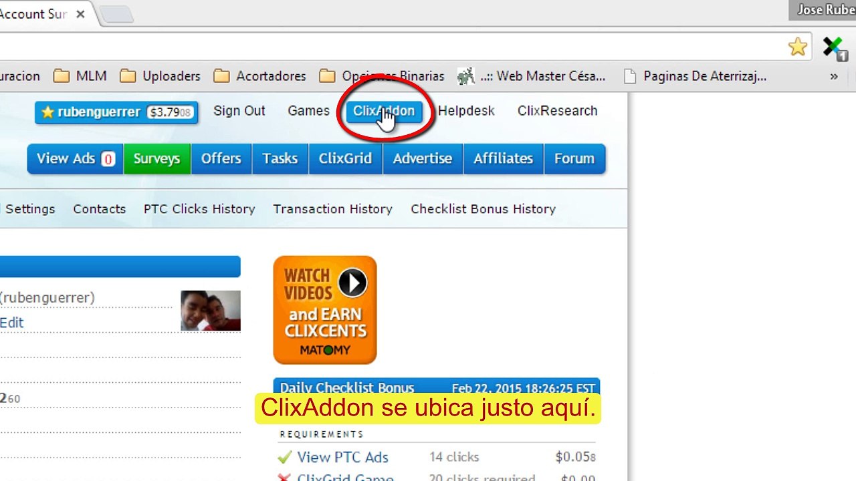Image resolution: width=856 pixels, height=481 pixels.
Task: Open the MLM bookmarks folder
Action: tap(80, 76)
